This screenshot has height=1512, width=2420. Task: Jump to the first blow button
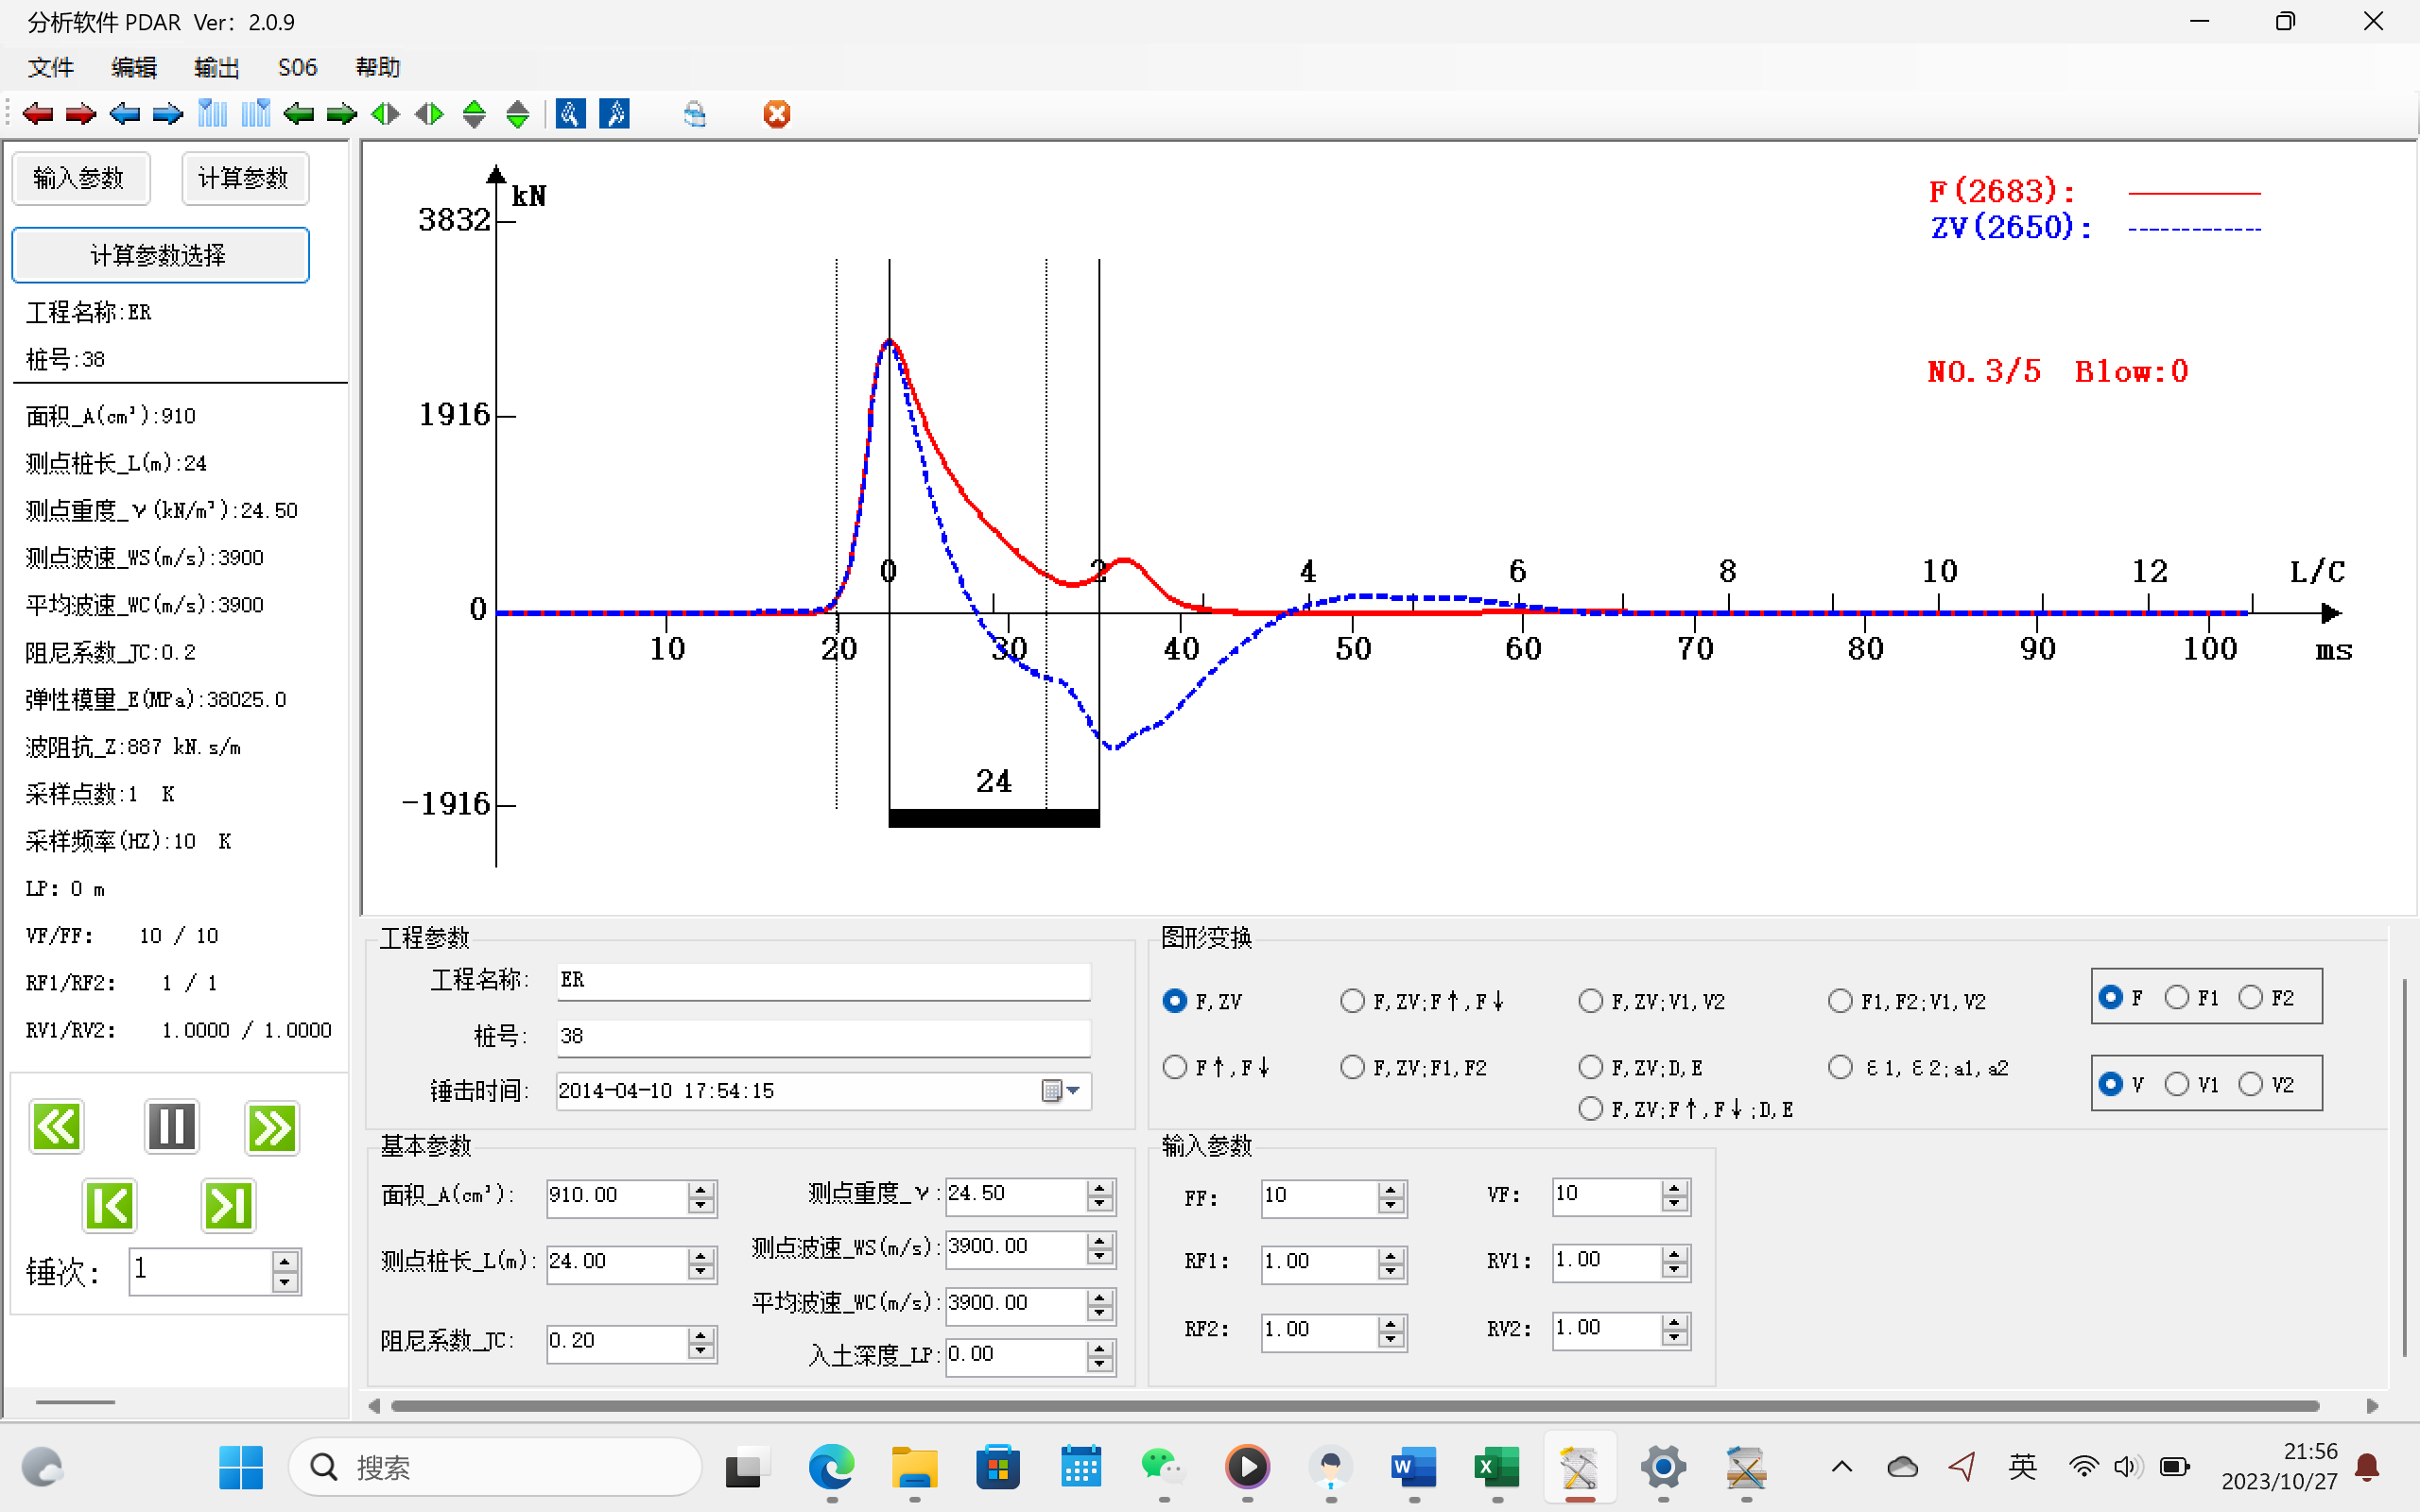tap(109, 1205)
